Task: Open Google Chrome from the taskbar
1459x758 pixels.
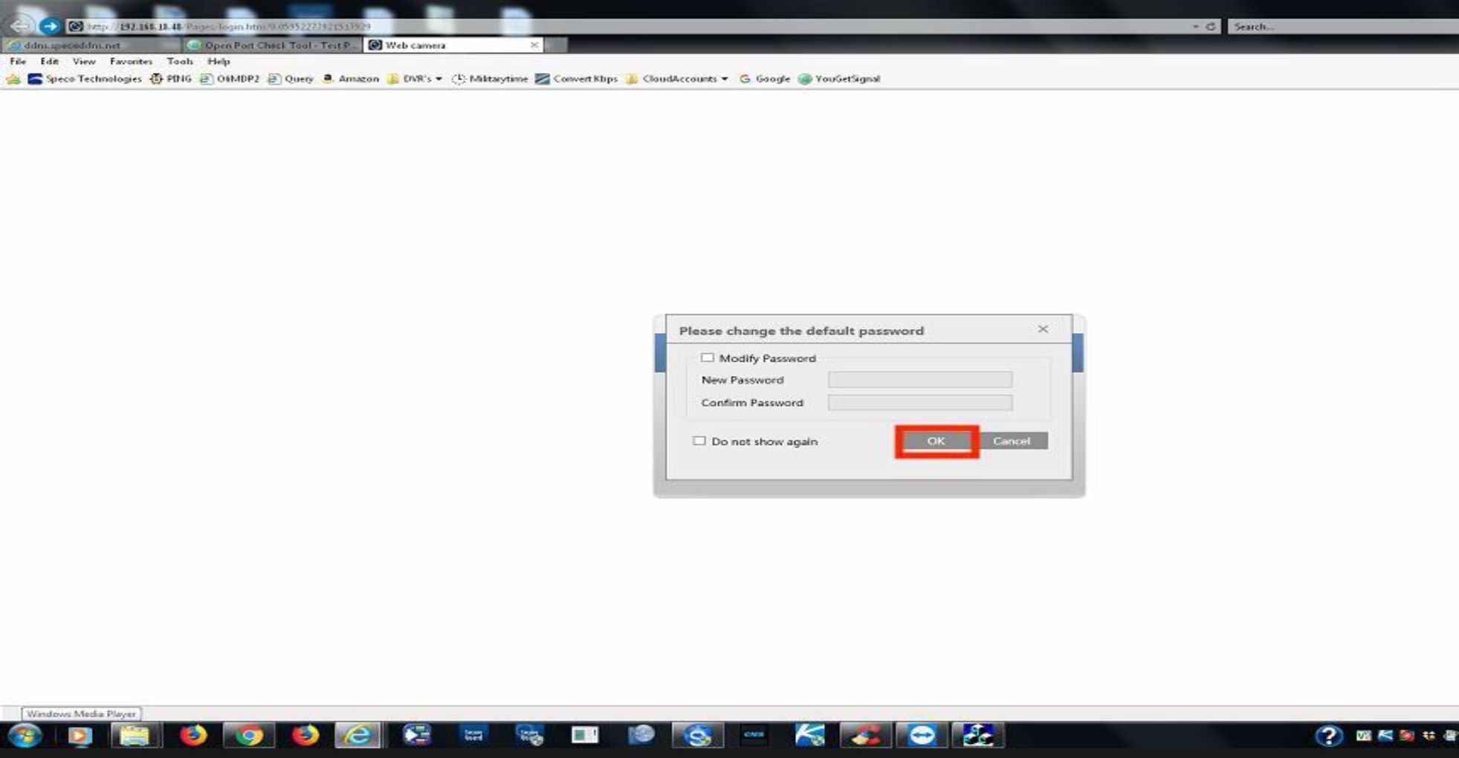Action: pos(249,736)
